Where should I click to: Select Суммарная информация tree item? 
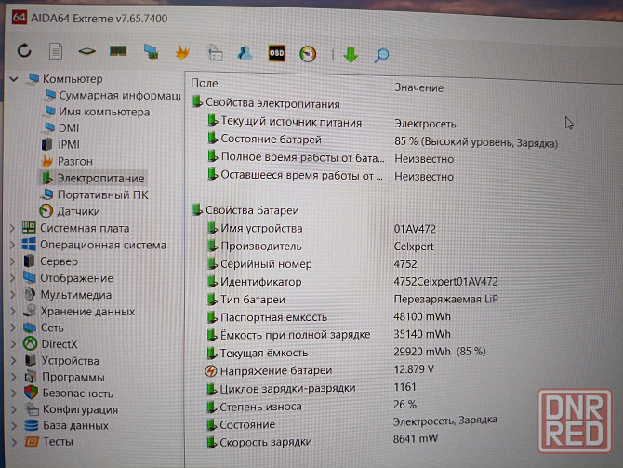(x=113, y=96)
